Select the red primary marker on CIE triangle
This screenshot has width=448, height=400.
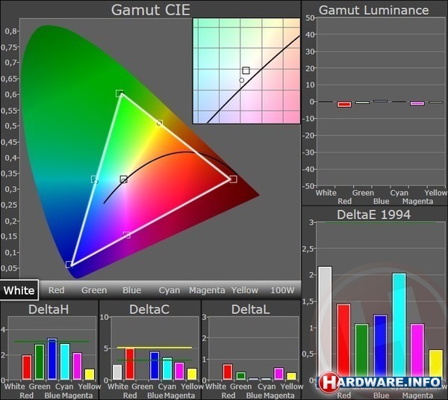point(234,179)
